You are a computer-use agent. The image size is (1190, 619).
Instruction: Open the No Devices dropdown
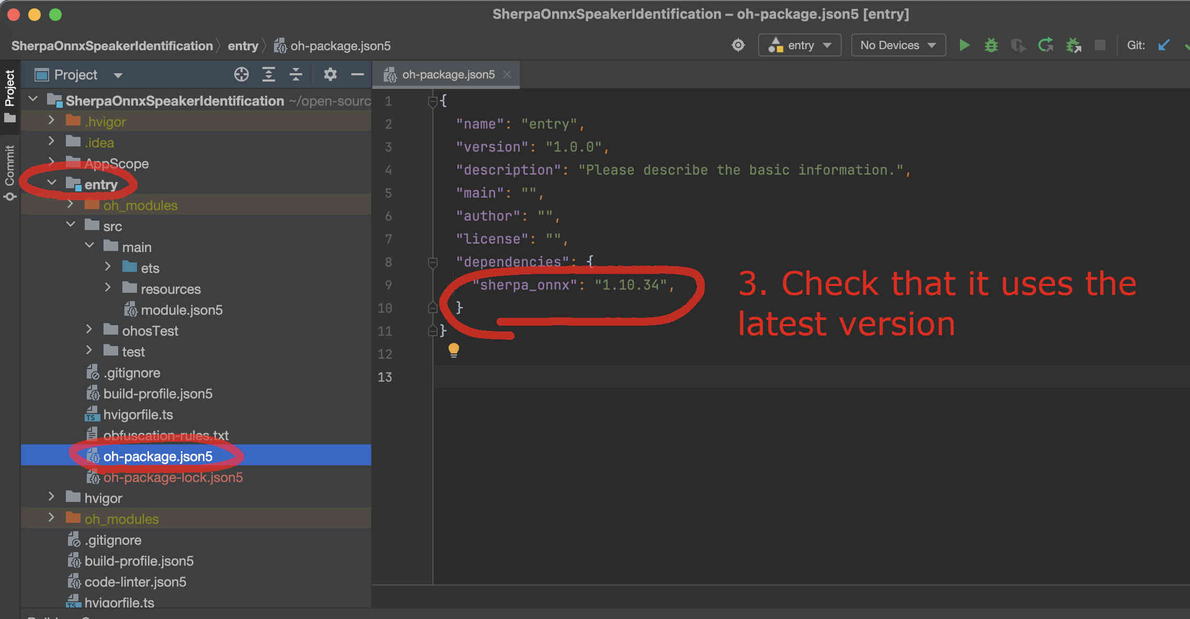tap(898, 45)
